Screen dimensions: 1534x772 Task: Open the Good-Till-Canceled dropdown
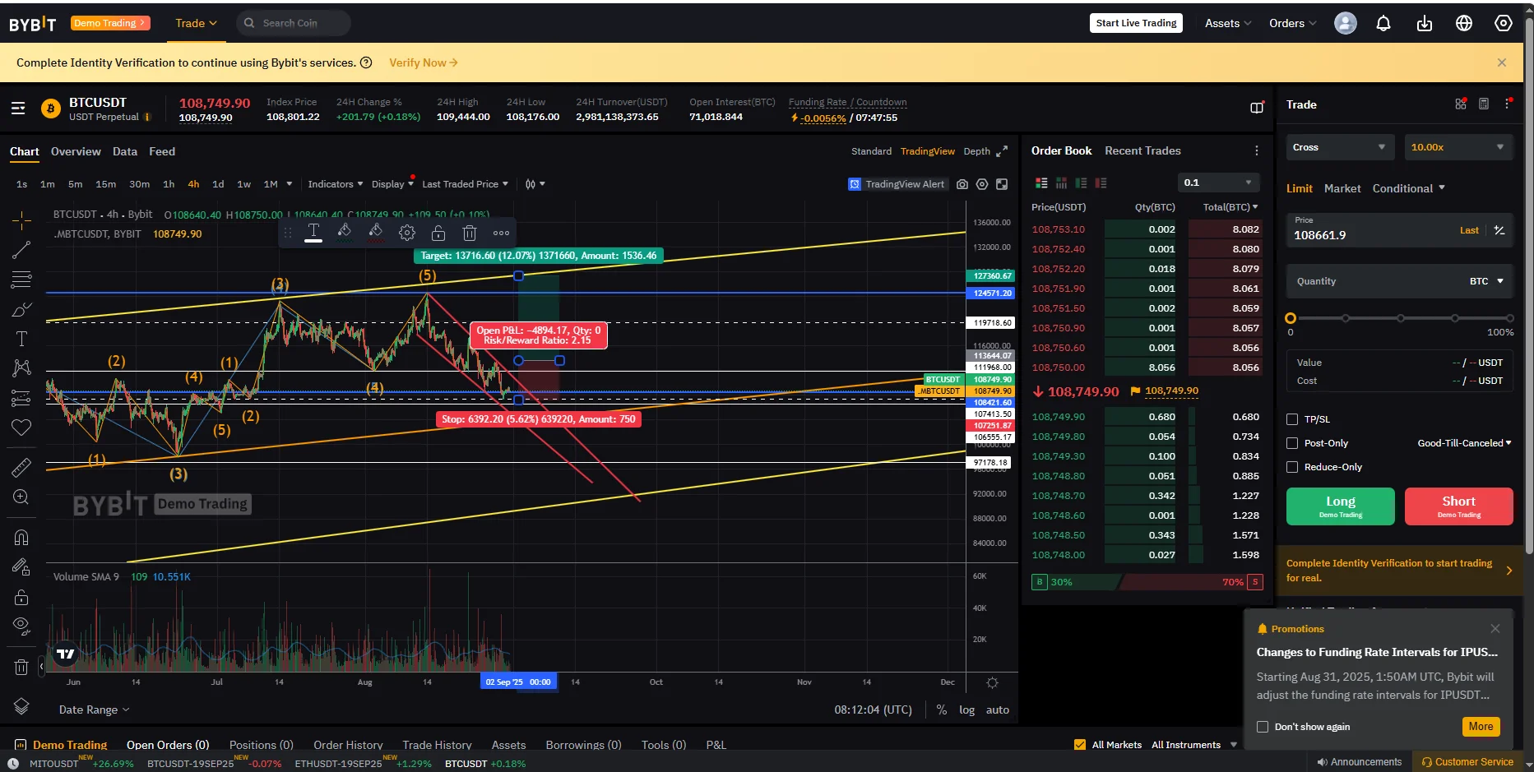[x=1464, y=443]
